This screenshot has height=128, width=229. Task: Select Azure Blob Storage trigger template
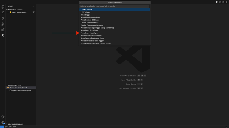click(x=114, y=17)
